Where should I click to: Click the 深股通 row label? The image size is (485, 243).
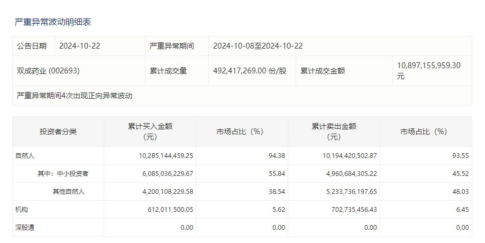(25, 228)
